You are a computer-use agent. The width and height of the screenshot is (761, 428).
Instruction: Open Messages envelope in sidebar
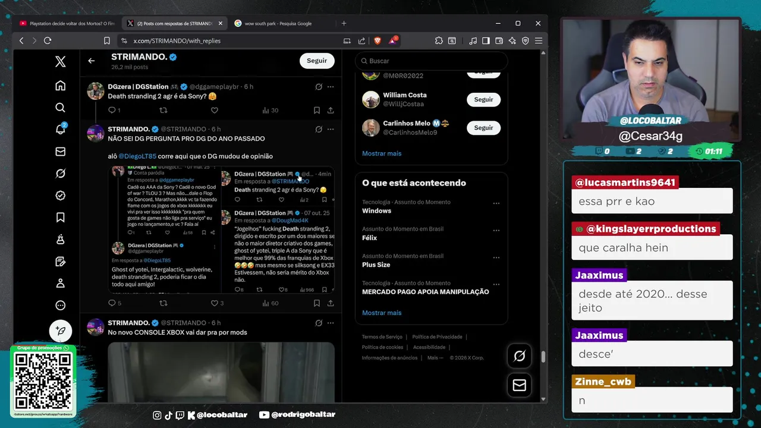click(x=60, y=152)
